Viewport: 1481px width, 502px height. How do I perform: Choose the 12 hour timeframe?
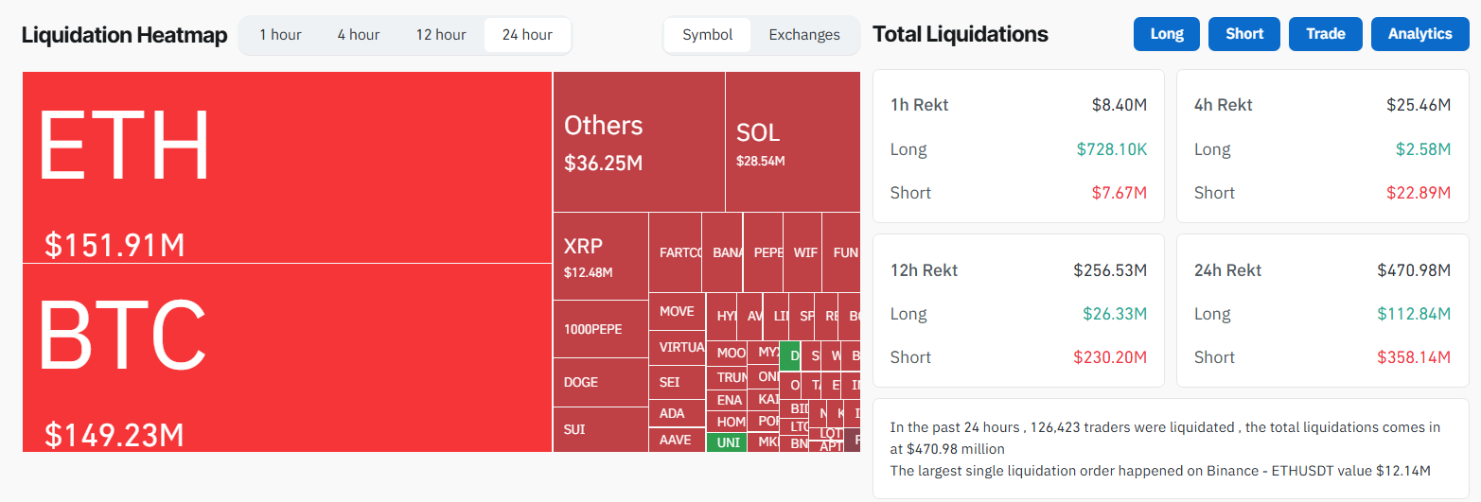(x=440, y=35)
